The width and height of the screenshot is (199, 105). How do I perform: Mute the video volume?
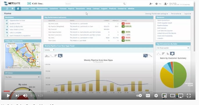tap(25, 95)
